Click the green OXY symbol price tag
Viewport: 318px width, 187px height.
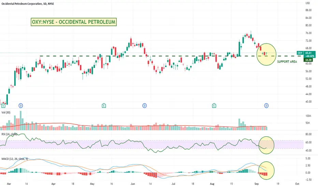point(300,53)
